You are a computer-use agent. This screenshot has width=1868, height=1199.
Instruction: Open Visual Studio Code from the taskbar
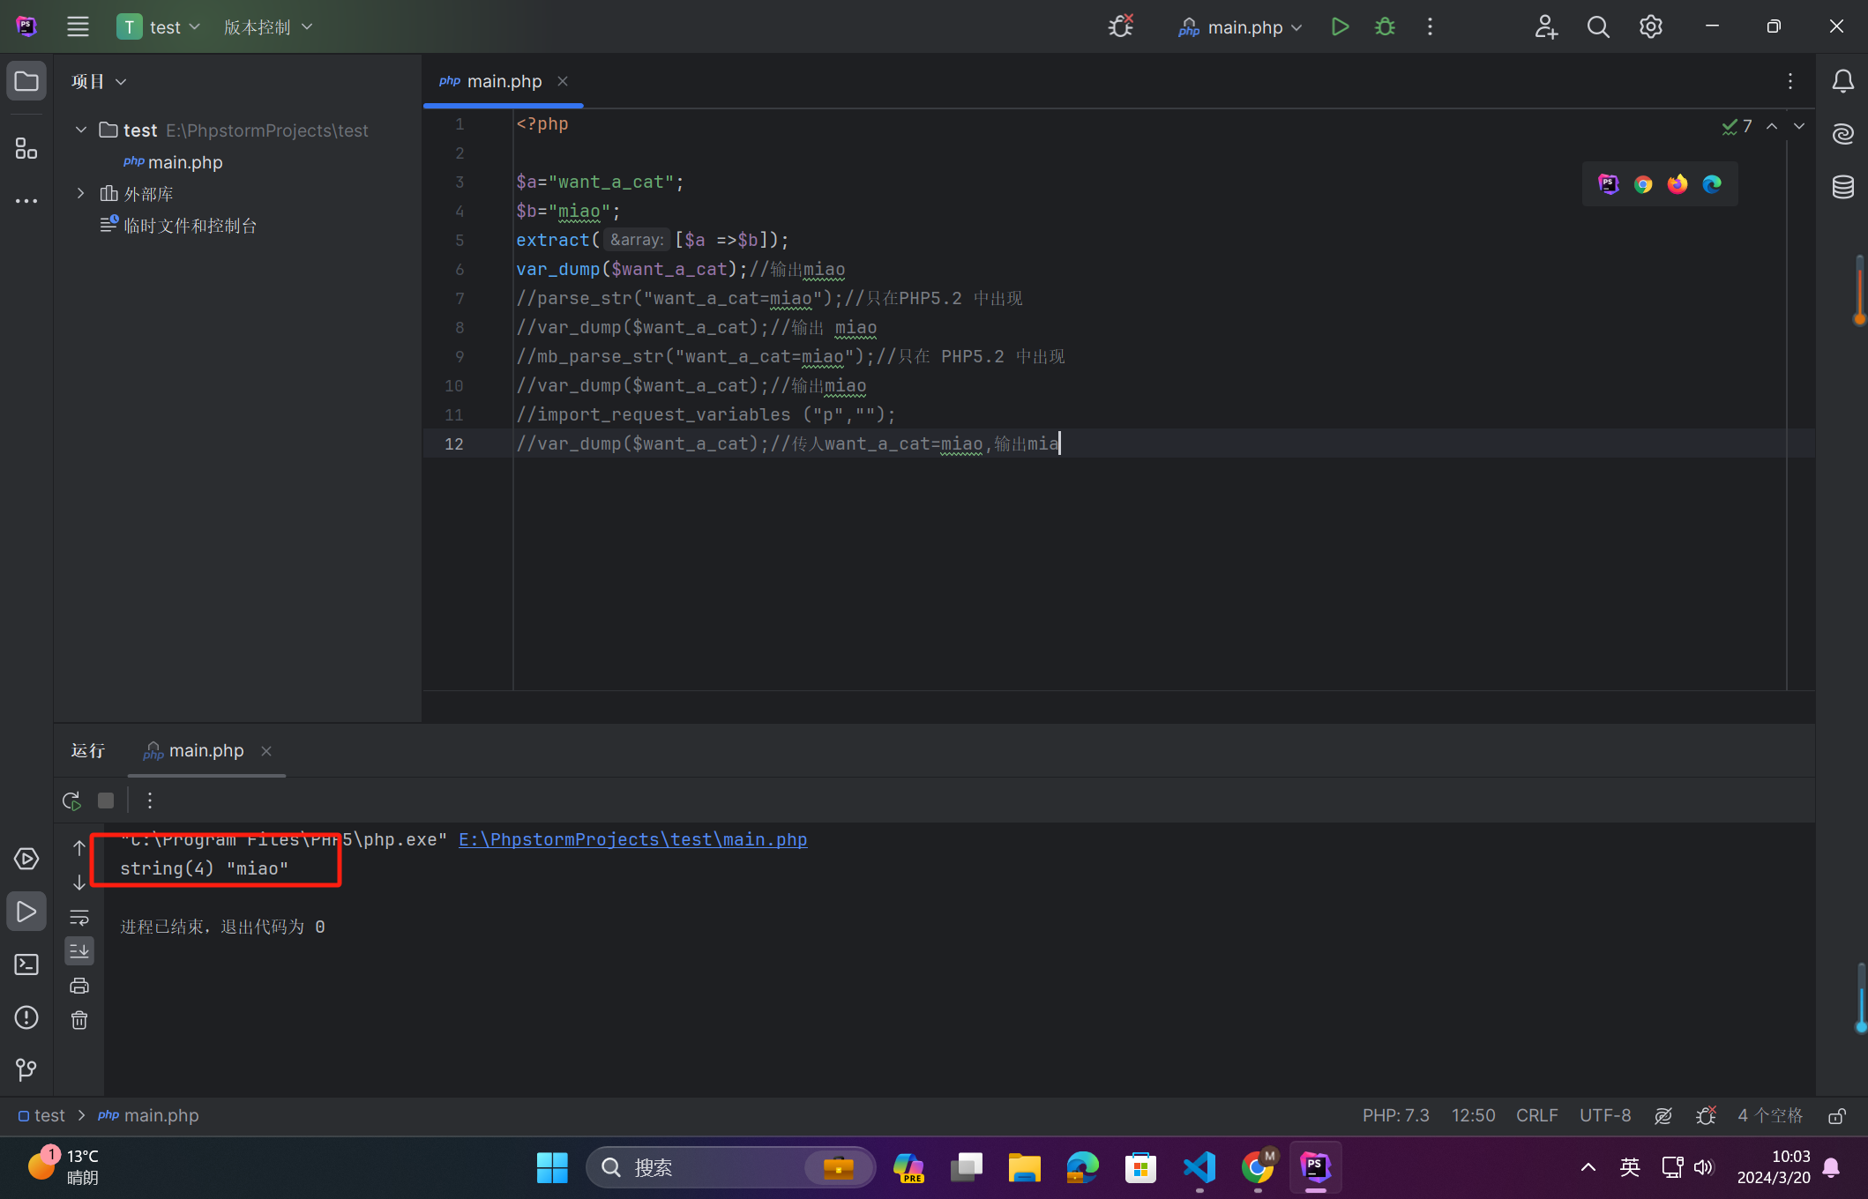[1199, 1167]
